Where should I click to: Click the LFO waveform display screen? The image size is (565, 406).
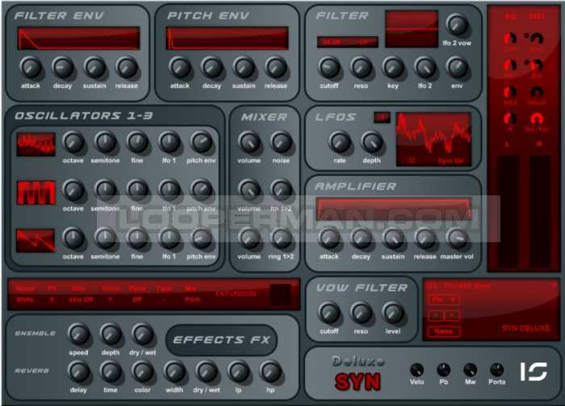pos(434,139)
